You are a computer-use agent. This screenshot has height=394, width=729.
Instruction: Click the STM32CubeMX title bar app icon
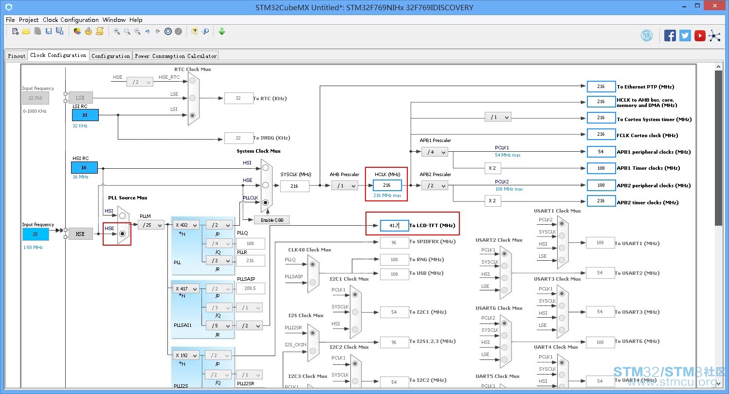[x=8, y=7]
